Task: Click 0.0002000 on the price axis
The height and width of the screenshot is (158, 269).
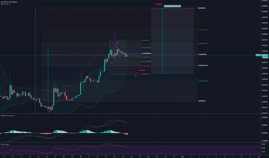Action: click(x=265, y=11)
